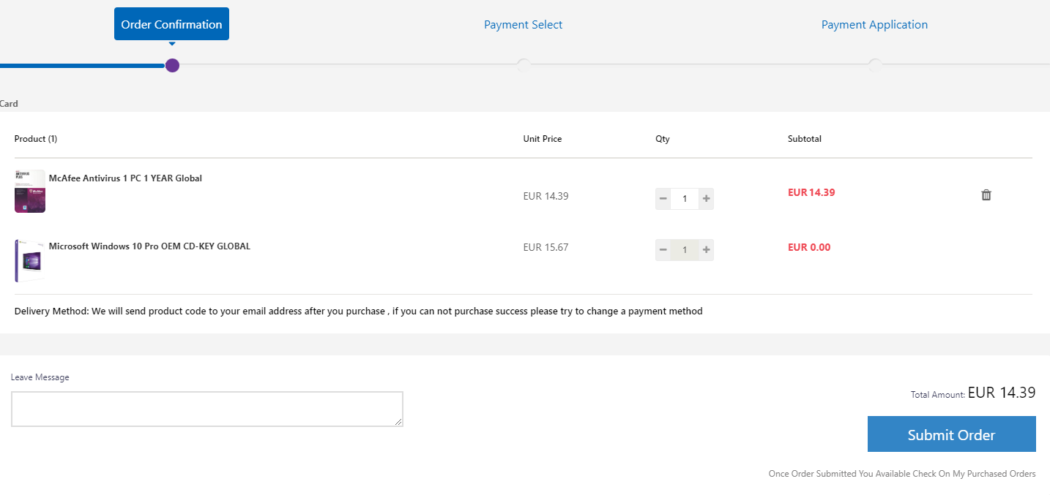Click the McAfee Antivirus quantity field

[685, 198]
